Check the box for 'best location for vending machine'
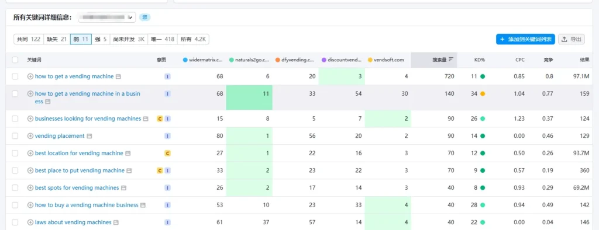 coord(15,154)
